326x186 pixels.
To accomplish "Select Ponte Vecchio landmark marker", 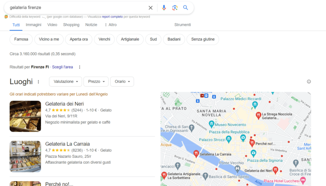I will (237, 169).
